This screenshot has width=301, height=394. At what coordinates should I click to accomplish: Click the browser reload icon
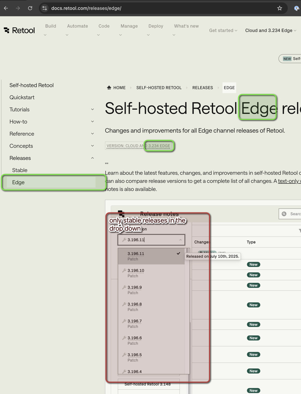pos(30,8)
